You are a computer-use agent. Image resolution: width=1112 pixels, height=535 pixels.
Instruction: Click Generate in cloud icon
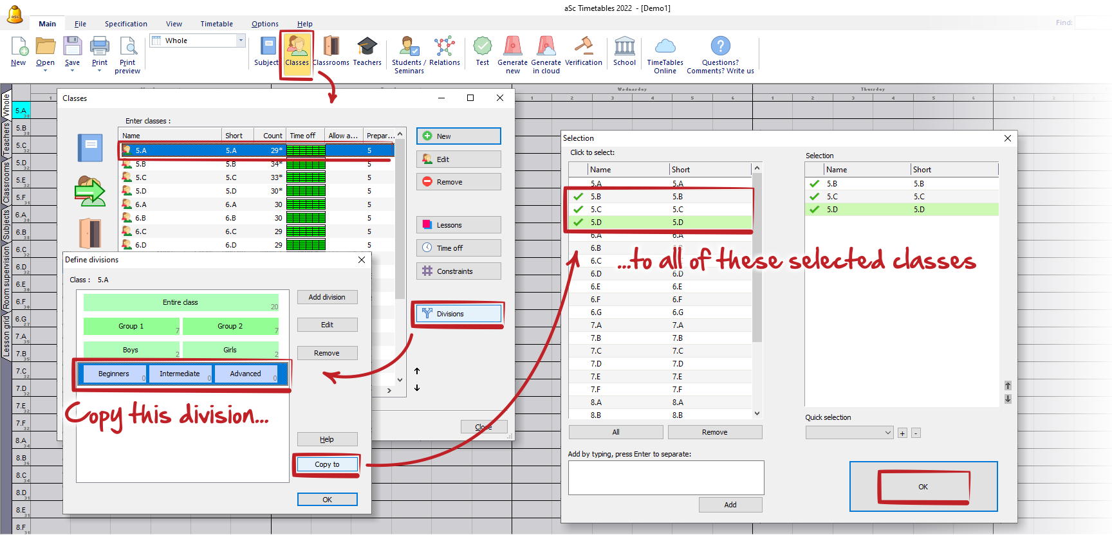tap(546, 55)
